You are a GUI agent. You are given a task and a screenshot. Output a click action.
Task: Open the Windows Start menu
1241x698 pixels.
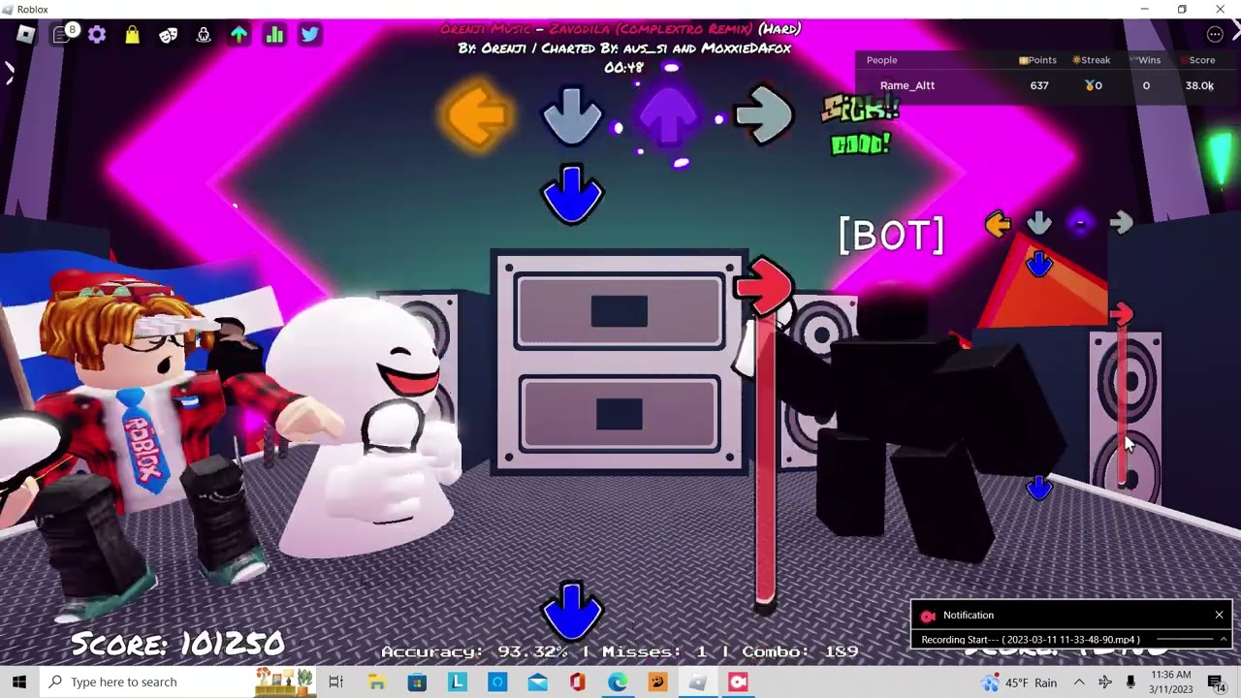coord(19,682)
